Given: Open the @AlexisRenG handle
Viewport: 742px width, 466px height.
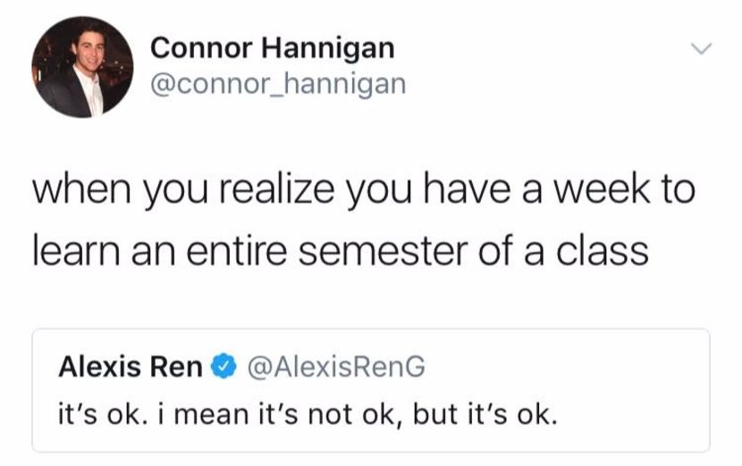Looking at the screenshot, I should tap(331, 365).
